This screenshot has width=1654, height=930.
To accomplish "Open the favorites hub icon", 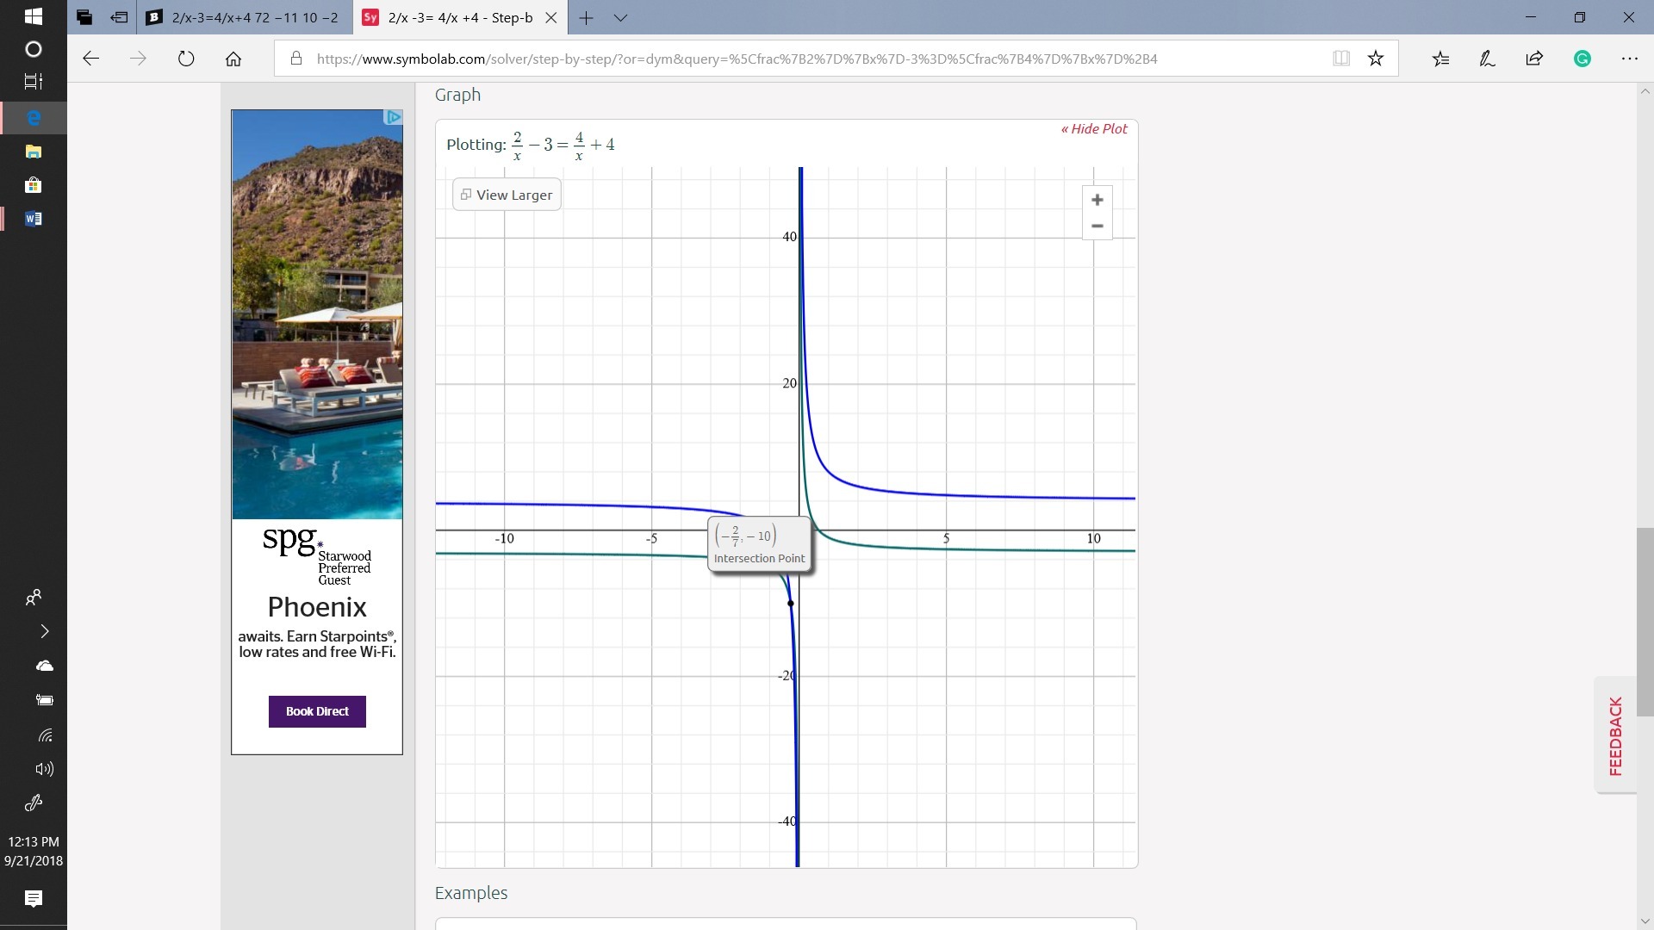I will pyautogui.click(x=1440, y=59).
